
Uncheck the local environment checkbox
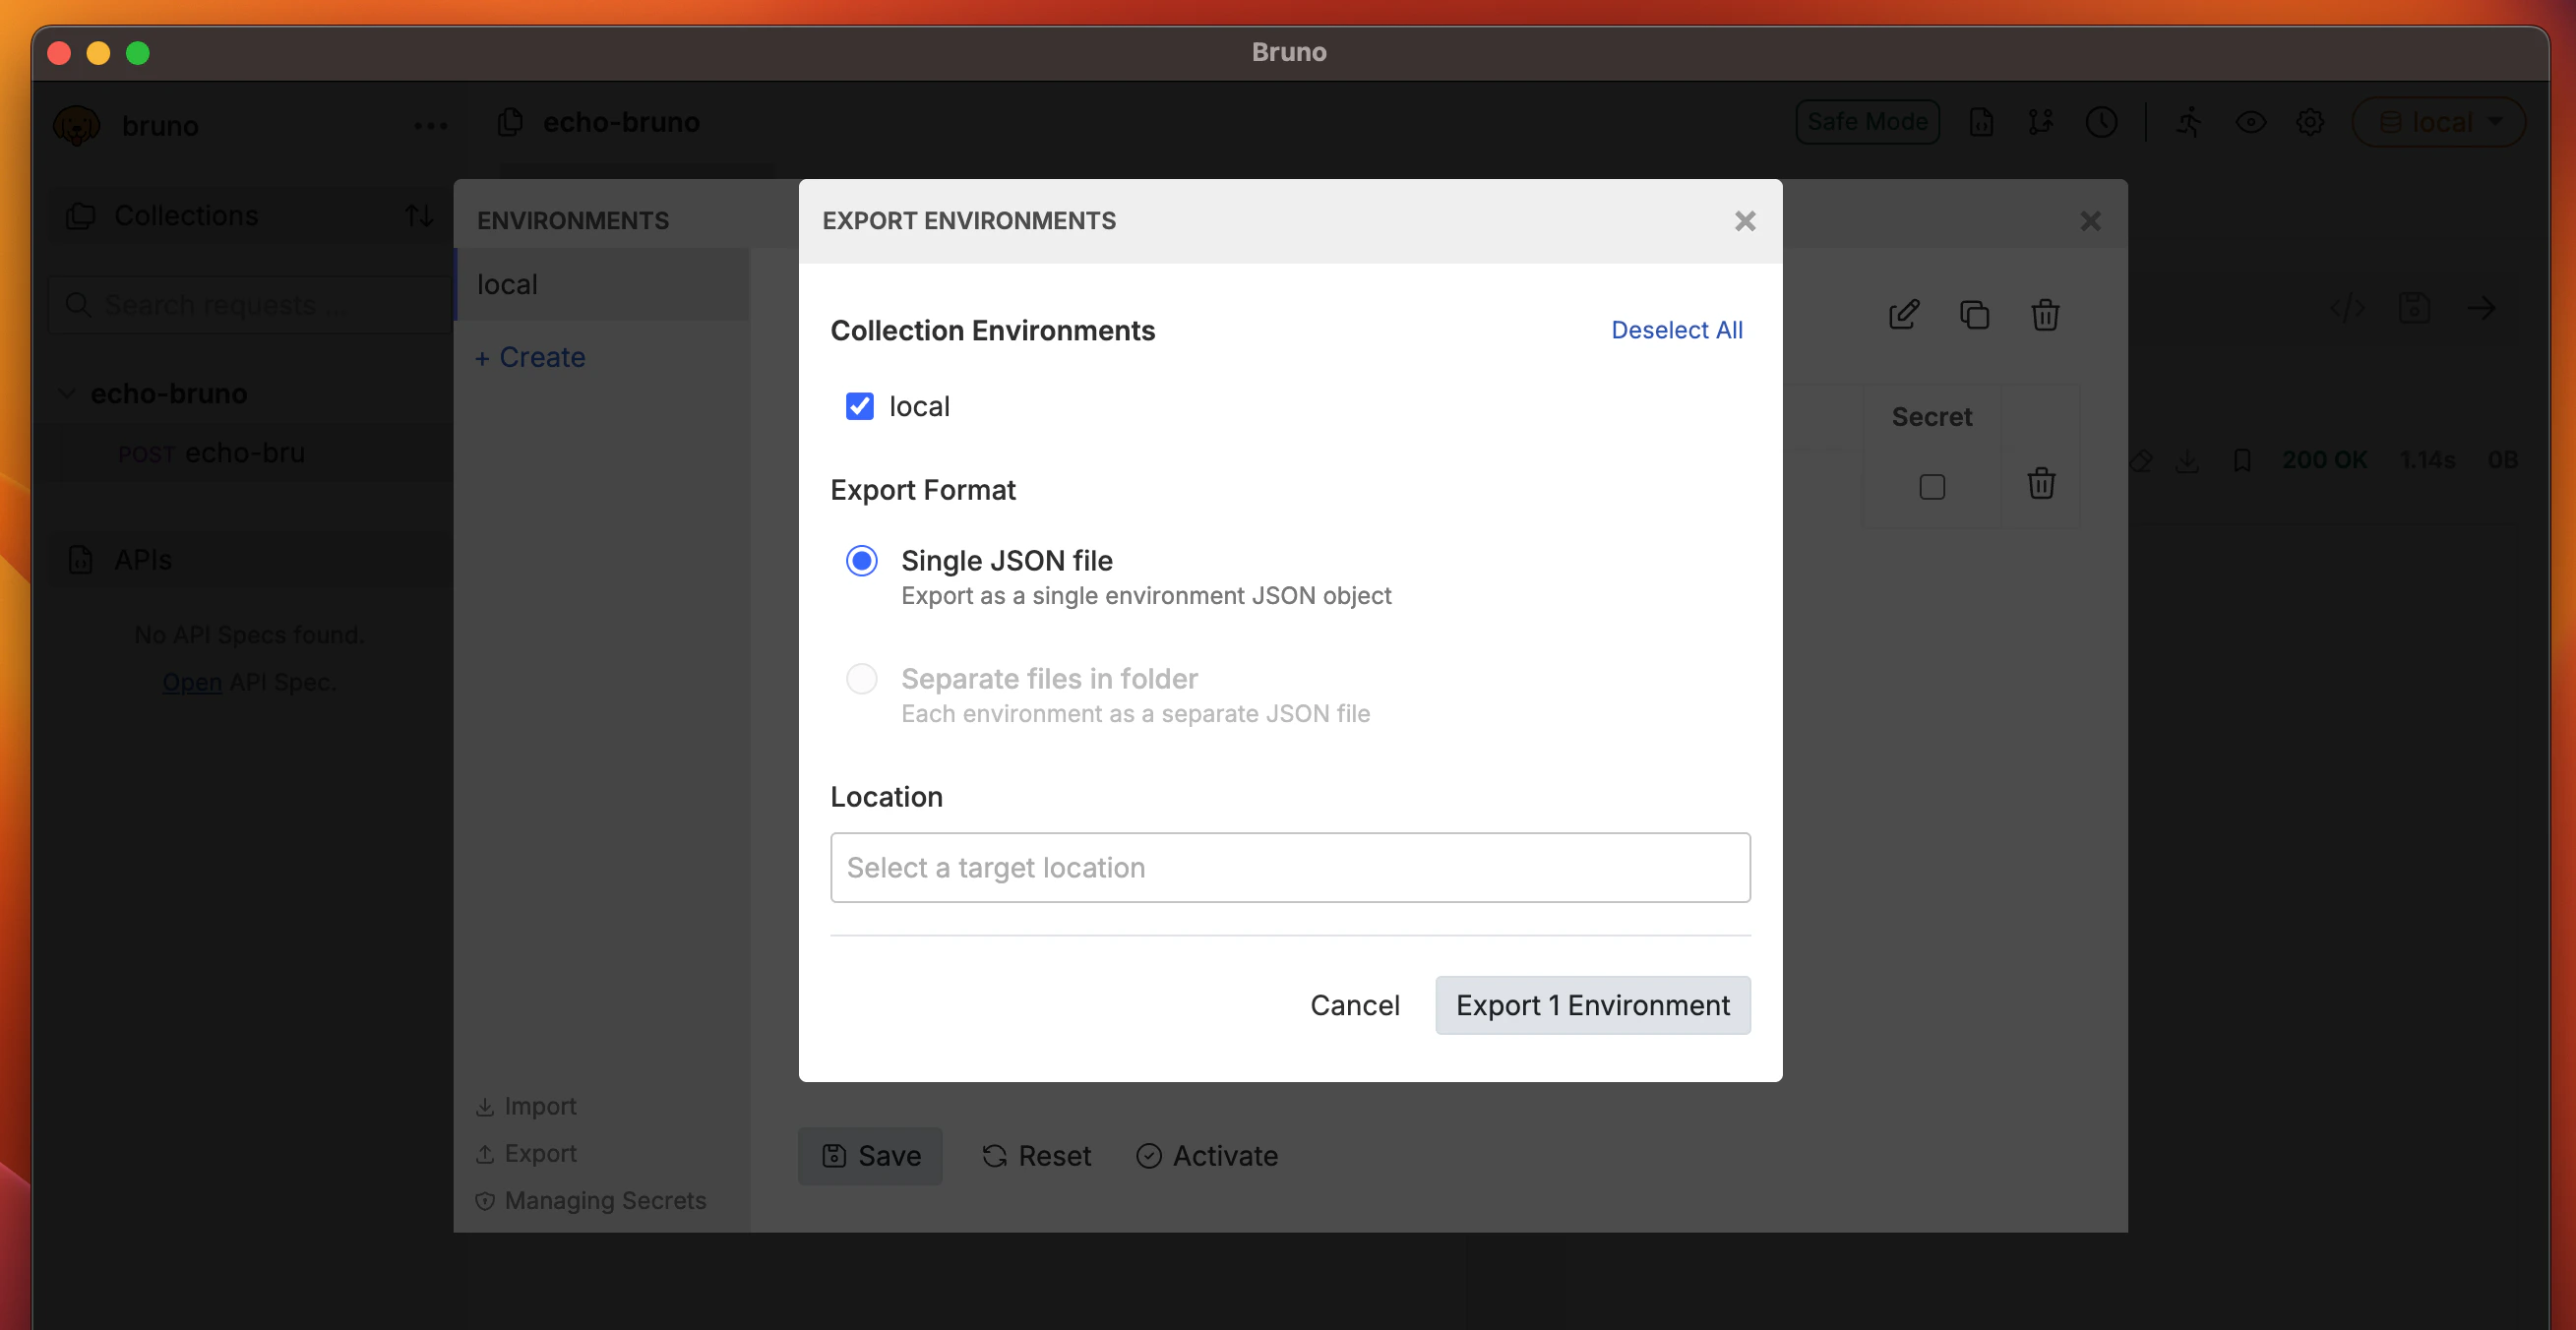[x=860, y=406]
